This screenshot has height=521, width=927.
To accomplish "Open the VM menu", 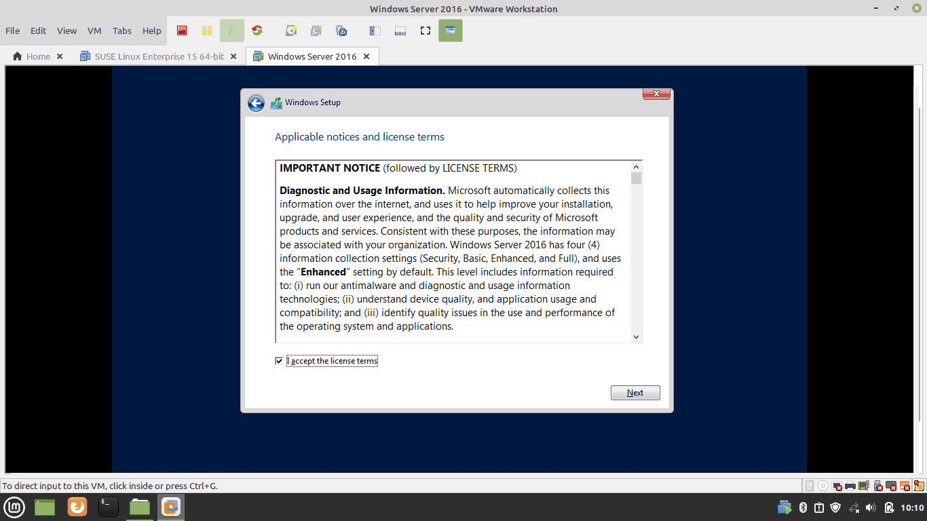I will point(94,31).
